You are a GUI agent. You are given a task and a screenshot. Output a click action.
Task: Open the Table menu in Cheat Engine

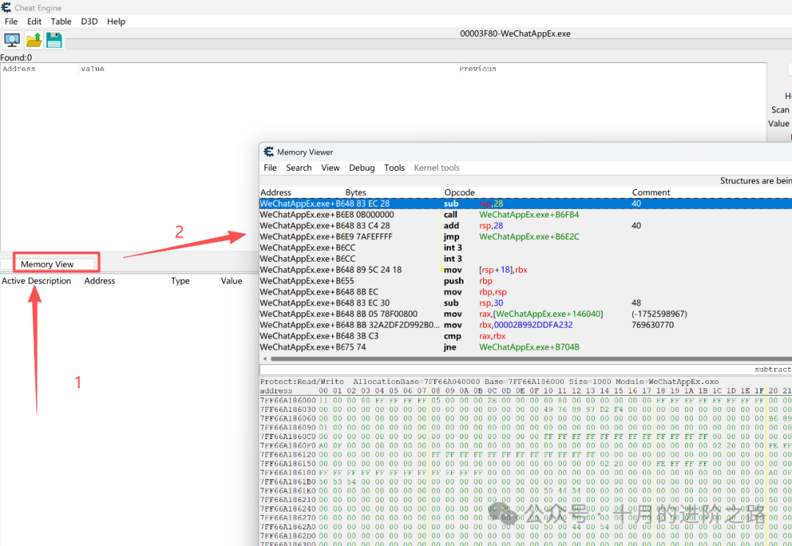pos(61,21)
